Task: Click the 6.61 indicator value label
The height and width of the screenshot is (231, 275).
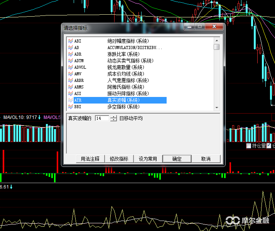Action: (4, 187)
